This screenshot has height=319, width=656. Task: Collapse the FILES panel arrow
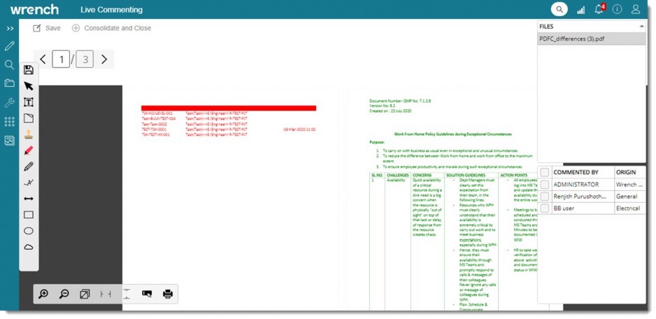[641, 27]
